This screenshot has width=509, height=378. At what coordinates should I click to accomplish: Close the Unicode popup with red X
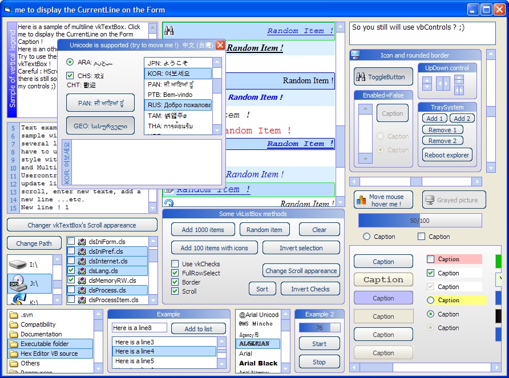pos(220,45)
